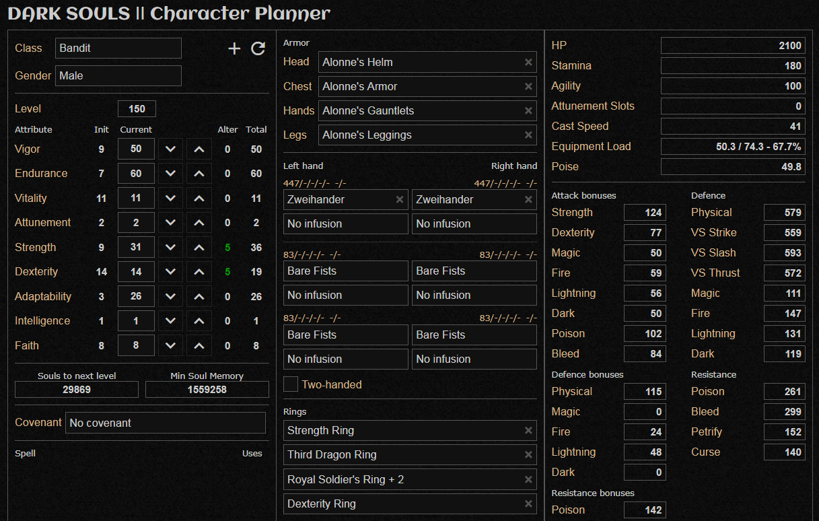Viewport: 819px width, 521px height.
Task: Click the reset refresh icon
Action: 258,48
